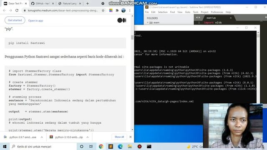Click Get started button on Medium

pos(15,20)
